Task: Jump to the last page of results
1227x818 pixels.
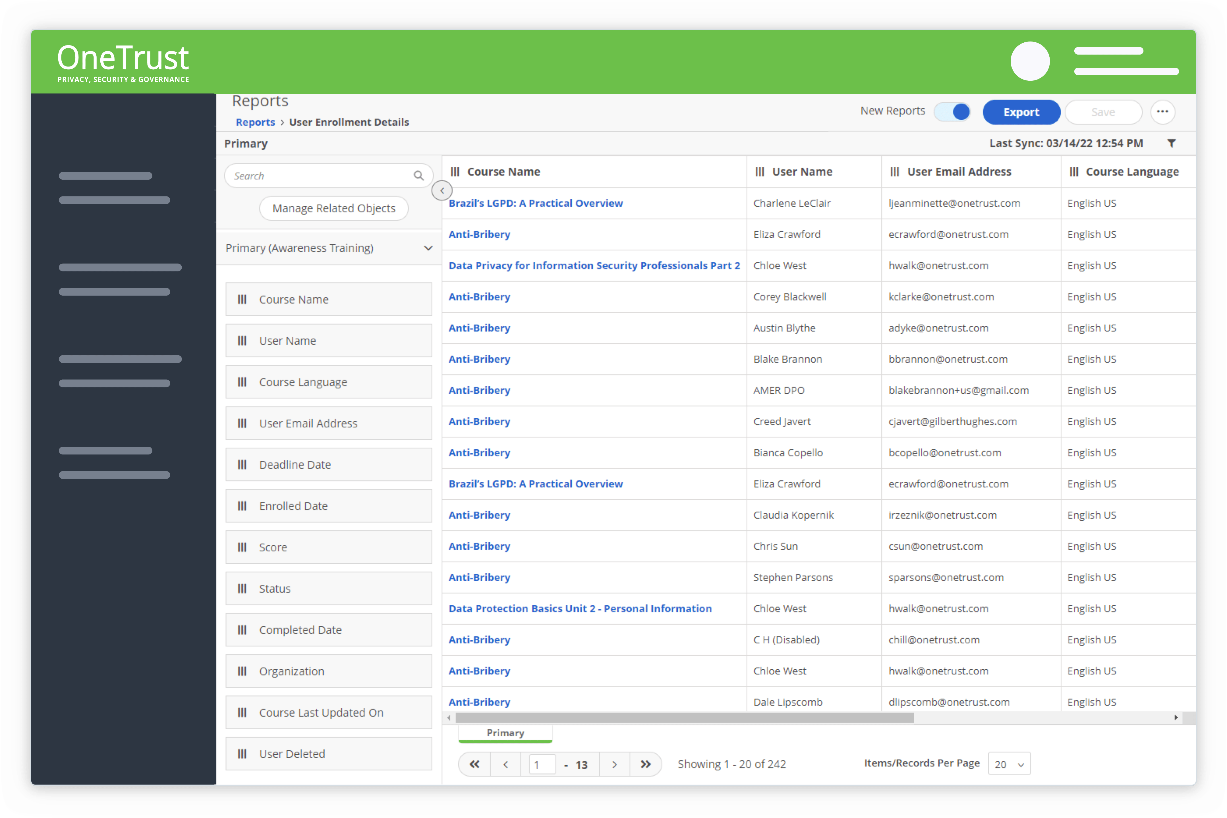Action: coord(646,764)
